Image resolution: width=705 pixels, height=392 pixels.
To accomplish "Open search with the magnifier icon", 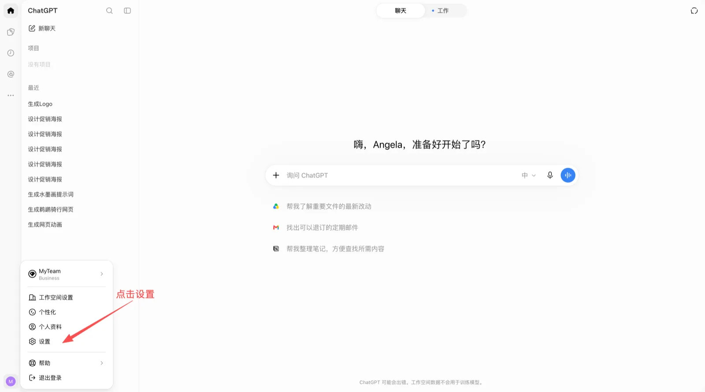I will (109, 11).
